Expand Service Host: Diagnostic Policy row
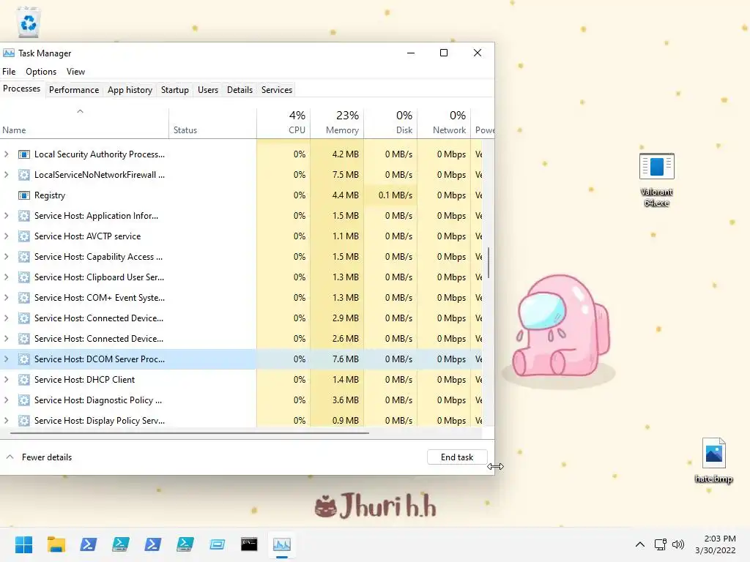This screenshot has width=750, height=562. (6, 400)
